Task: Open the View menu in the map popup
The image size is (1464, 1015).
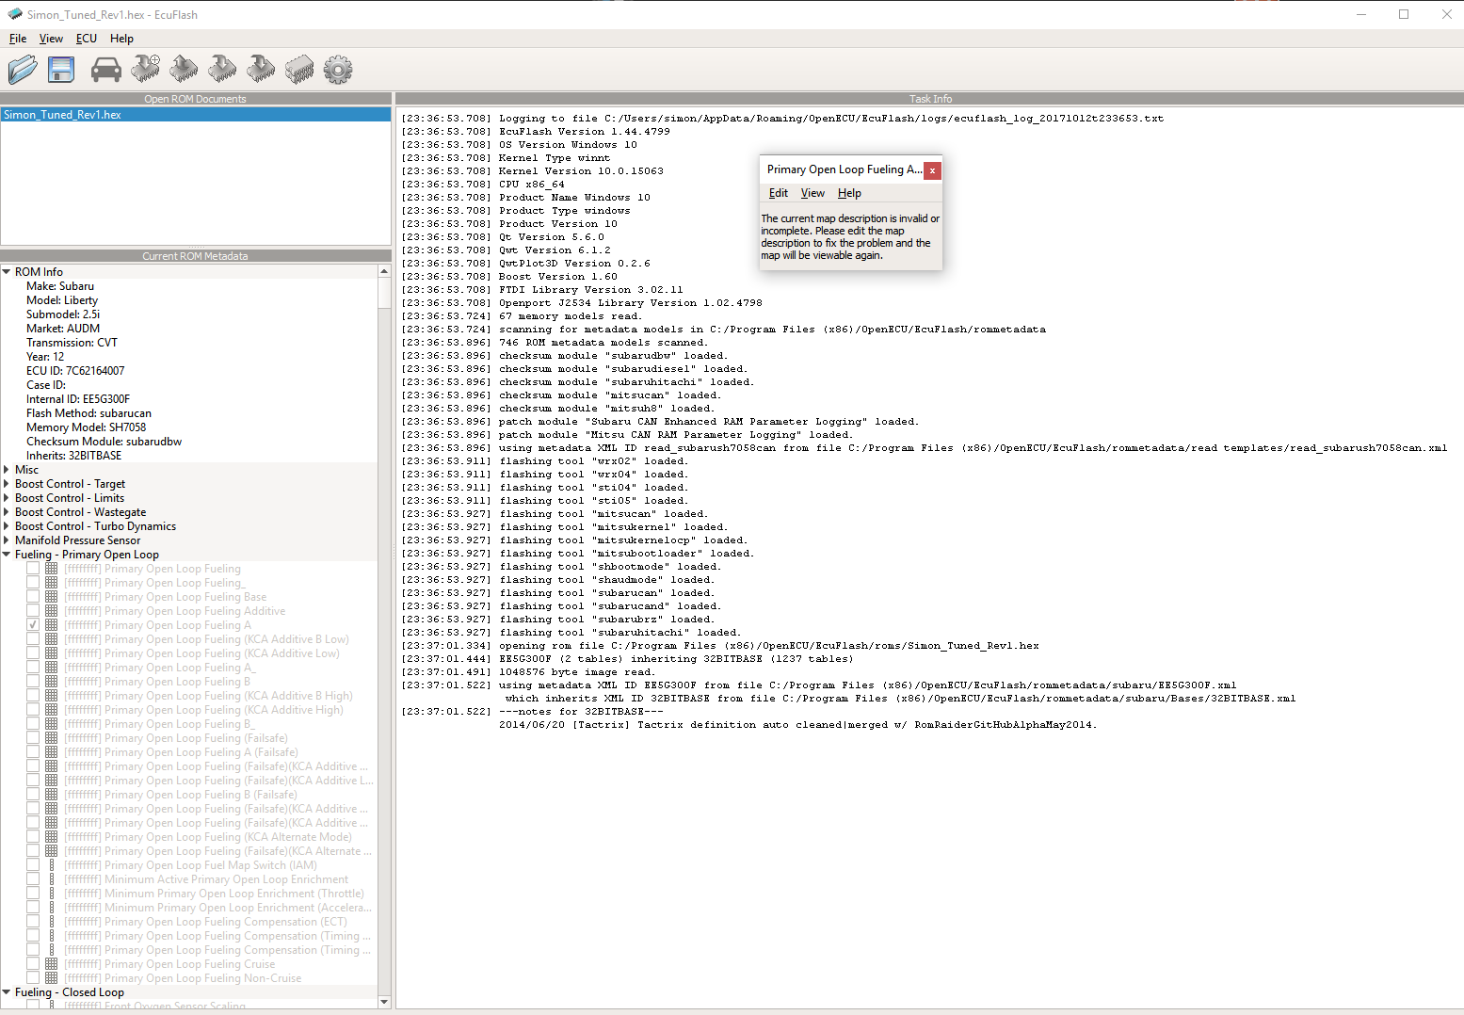Action: [812, 193]
